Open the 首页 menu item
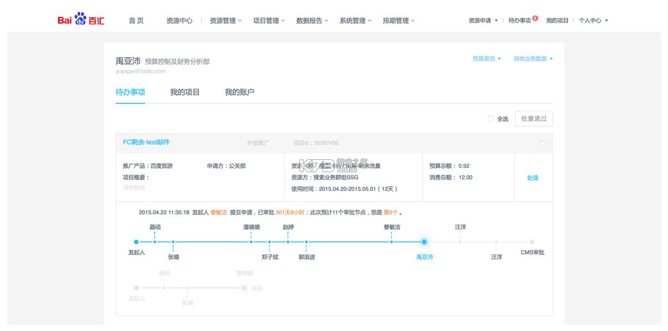Image resolution: width=668 pixels, height=331 pixels. [x=136, y=21]
